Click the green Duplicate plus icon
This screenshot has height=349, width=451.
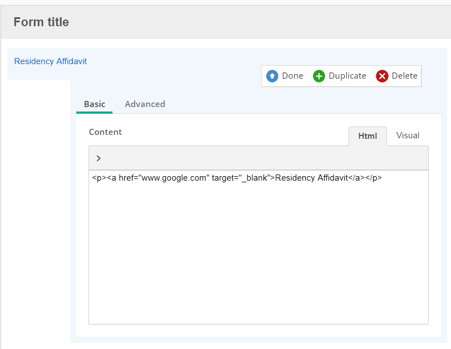(319, 76)
